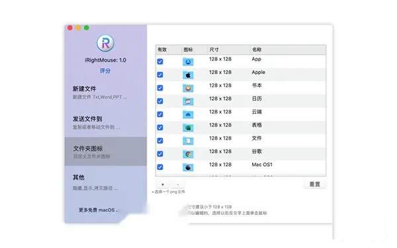Select the 文件 document folder icon
Viewport: 397px width, 248px height.
coord(188,141)
